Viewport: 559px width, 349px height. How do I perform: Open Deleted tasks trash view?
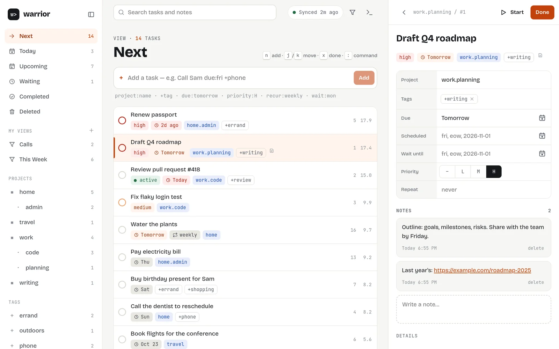pyautogui.click(x=51, y=112)
